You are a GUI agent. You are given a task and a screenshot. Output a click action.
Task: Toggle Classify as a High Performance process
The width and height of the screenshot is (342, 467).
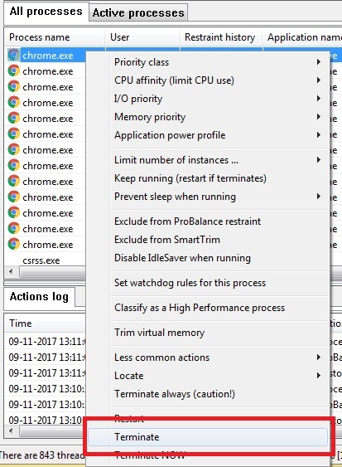(x=219, y=308)
